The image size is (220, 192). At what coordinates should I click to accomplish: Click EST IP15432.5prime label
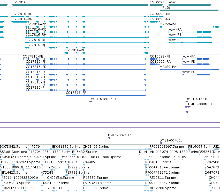coord(85,152)
